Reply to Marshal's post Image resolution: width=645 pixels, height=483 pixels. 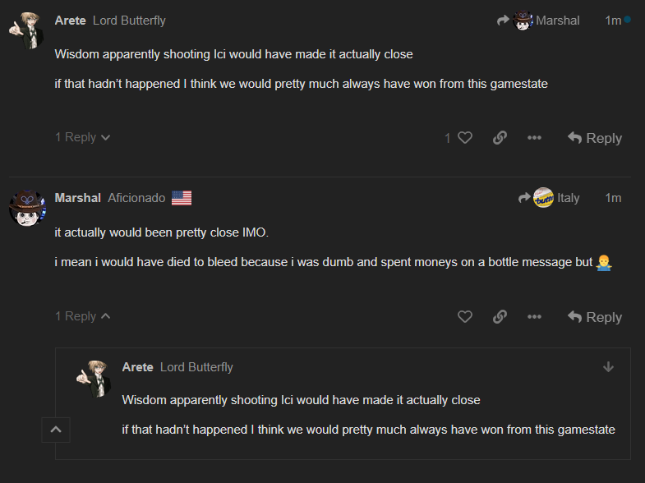pyautogui.click(x=595, y=317)
